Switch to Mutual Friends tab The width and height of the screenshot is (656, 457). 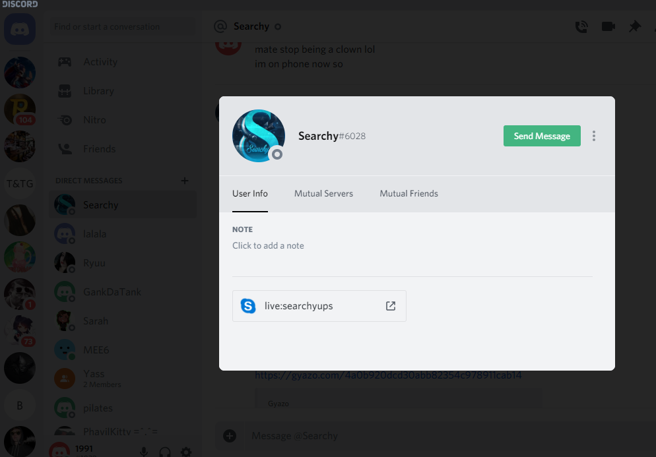pyautogui.click(x=409, y=194)
